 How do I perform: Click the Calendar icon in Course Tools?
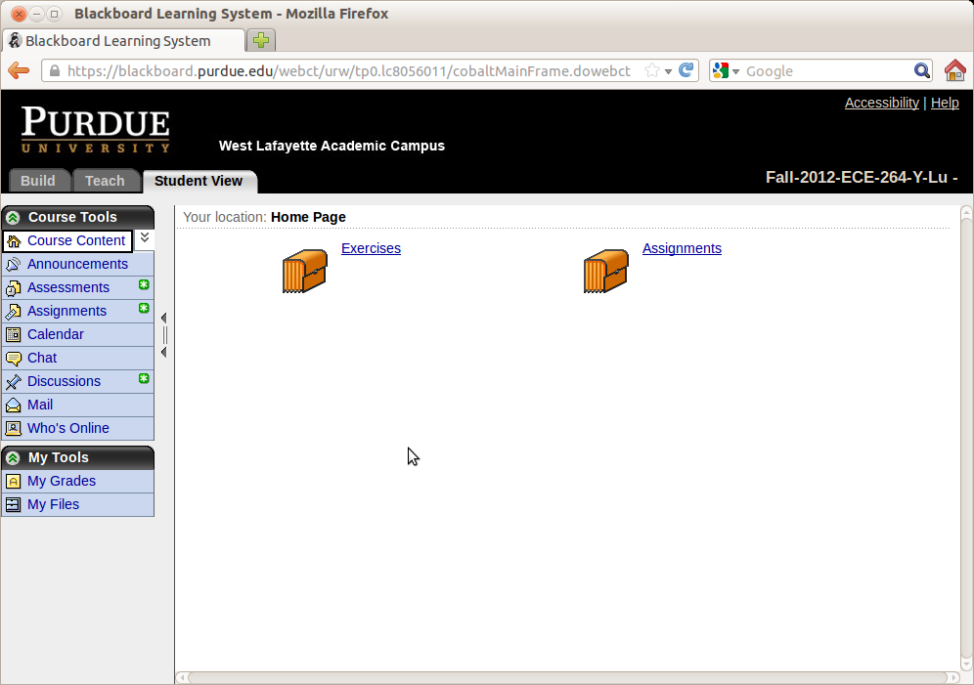tap(14, 335)
